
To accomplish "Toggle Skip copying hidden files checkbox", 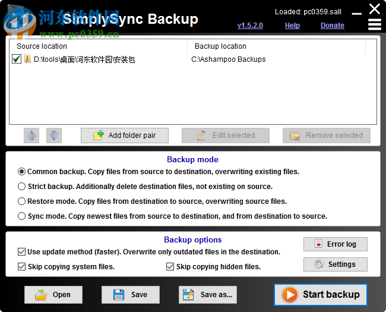I will [x=170, y=267].
